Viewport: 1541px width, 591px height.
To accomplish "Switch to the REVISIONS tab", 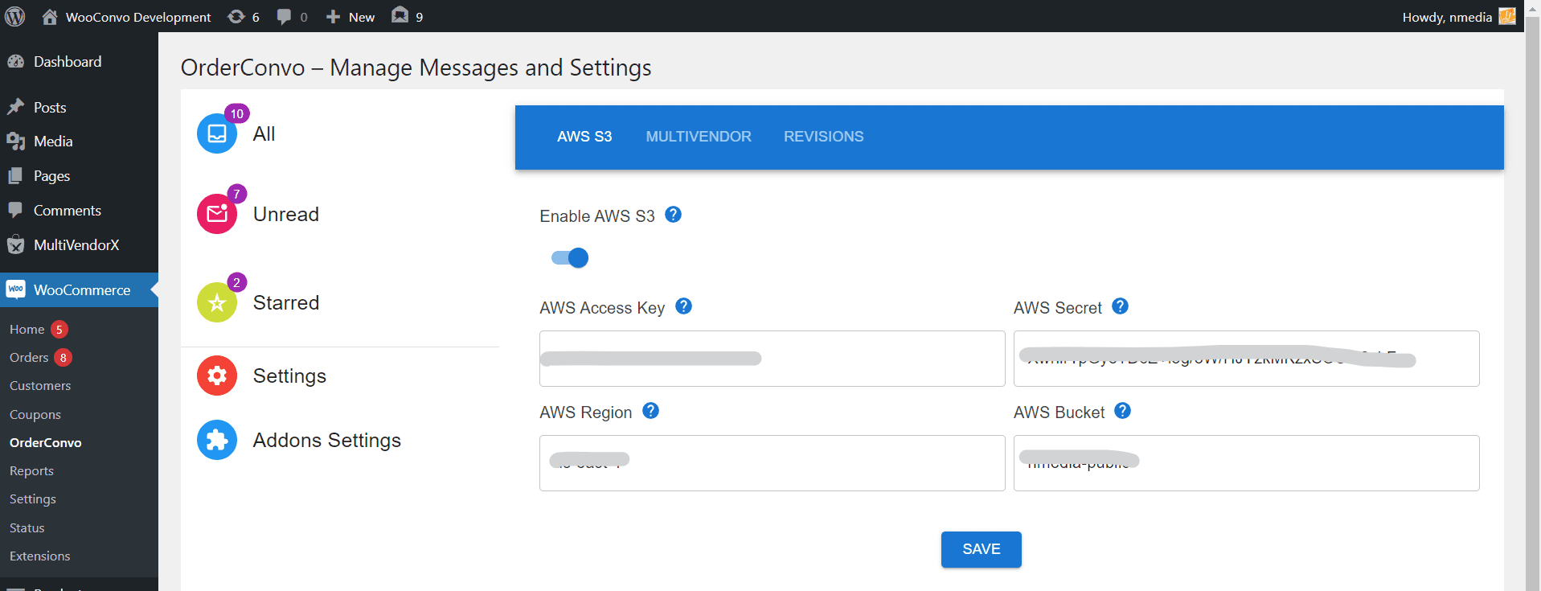I will coord(824,137).
